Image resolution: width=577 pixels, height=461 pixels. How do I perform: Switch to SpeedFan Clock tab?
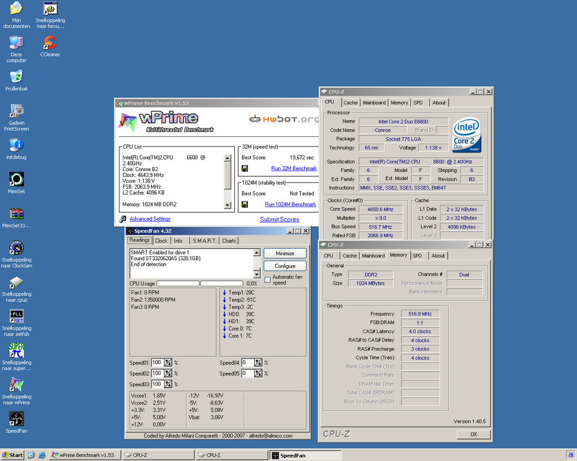161,241
